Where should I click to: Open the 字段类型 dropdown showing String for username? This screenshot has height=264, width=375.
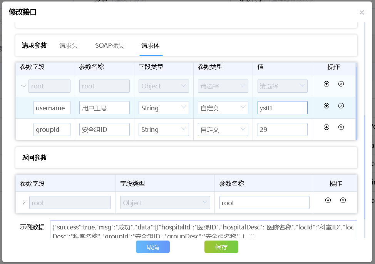164,108
